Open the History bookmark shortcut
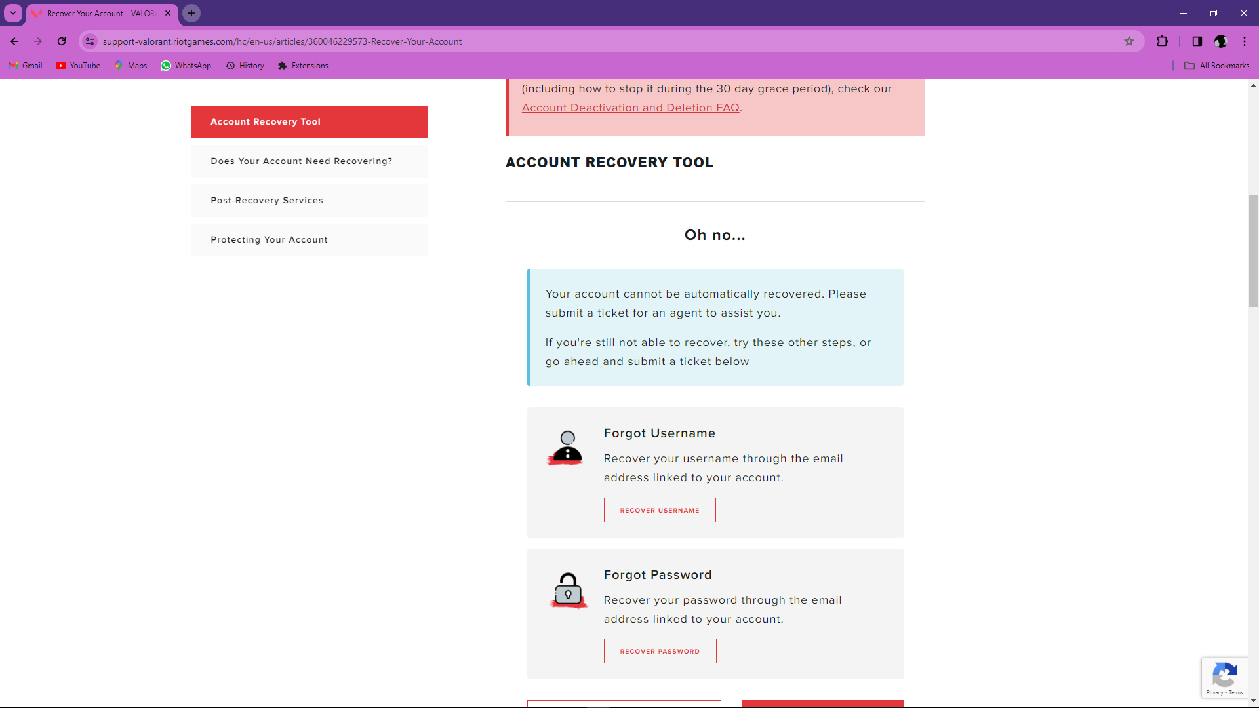Image resolution: width=1259 pixels, height=708 pixels. pyautogui.click(x=245, y=66)
